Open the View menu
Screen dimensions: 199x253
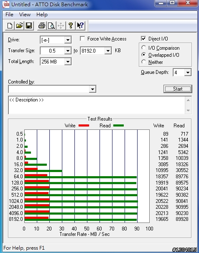25,15
